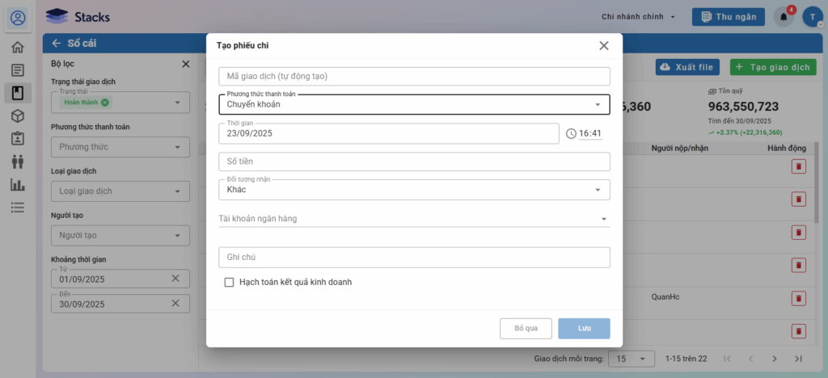The height and width of the screenshot is (378, 828).
Task: Expand the Phương thức thanh toán dropdown in dialog
Action: coord(598,104)
